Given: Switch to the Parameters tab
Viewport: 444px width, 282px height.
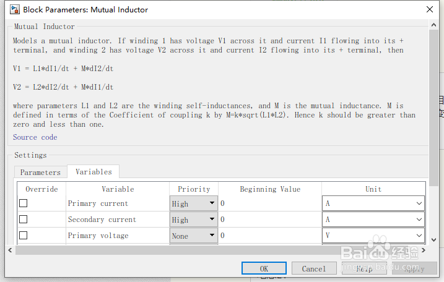Looking at the screenshot, I should [40, 173].
